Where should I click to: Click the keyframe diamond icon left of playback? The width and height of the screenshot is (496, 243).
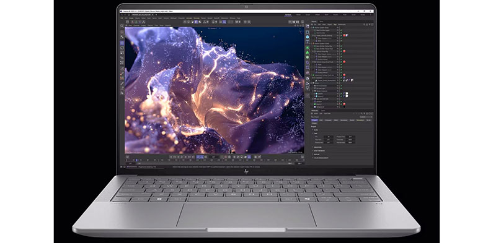pos(127,157)
